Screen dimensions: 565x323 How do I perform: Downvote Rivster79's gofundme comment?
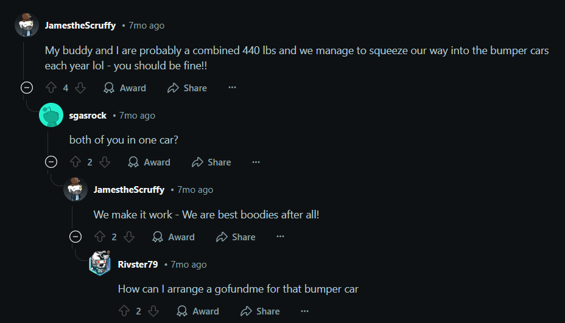(x=153, y=311)
